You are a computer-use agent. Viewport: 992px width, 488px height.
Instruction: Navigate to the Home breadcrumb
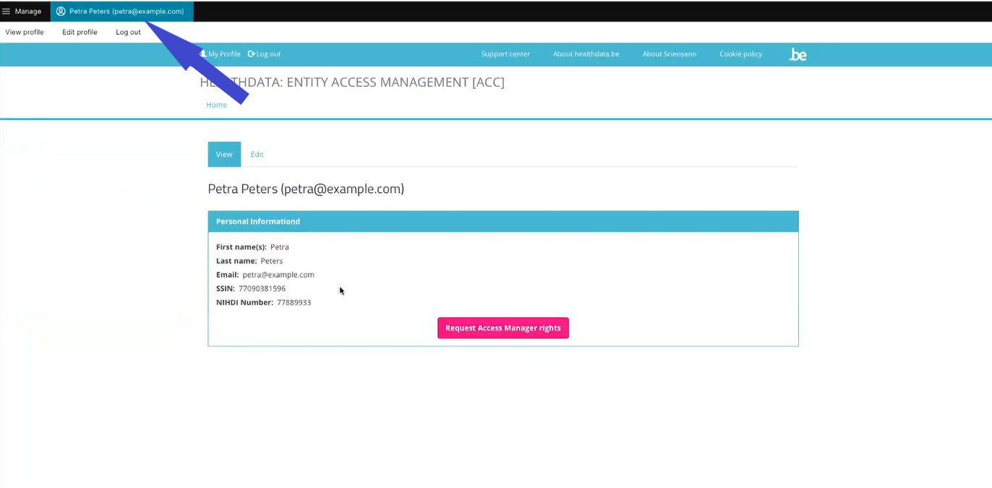point(216,105)
